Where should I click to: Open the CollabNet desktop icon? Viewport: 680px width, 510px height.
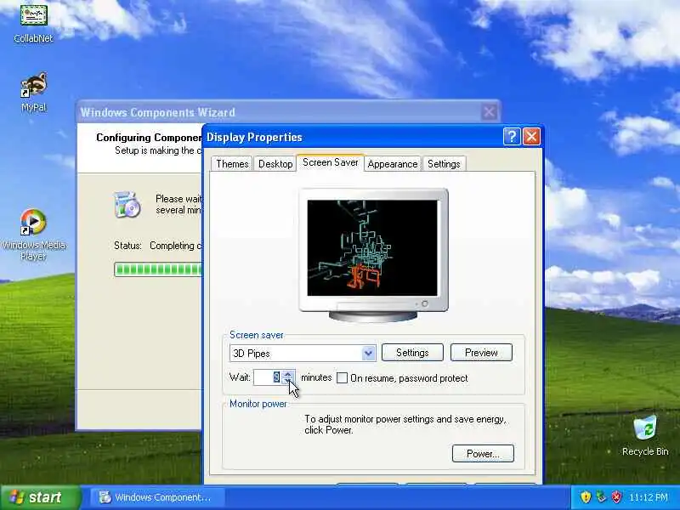click(x=33, y=23)
